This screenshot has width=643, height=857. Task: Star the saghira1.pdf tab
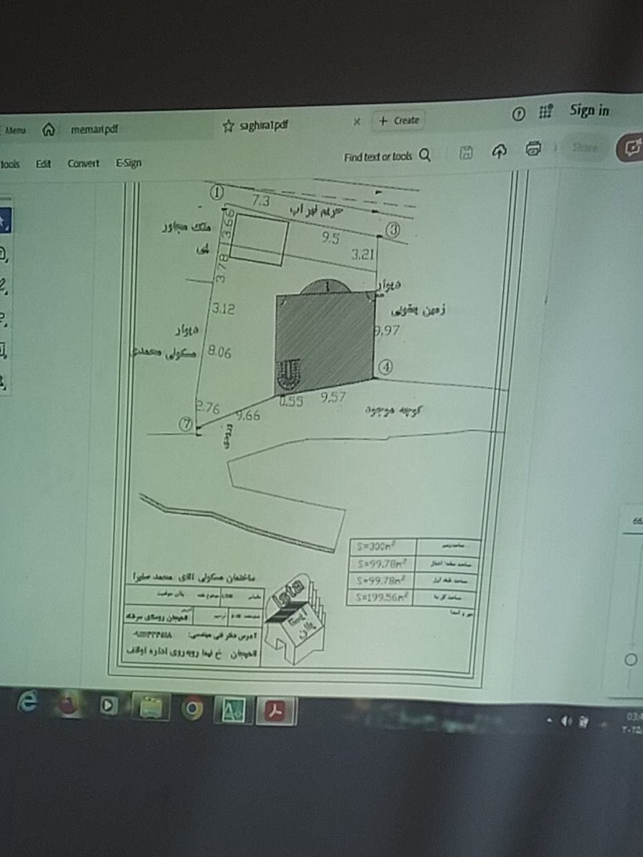(228, 126)
